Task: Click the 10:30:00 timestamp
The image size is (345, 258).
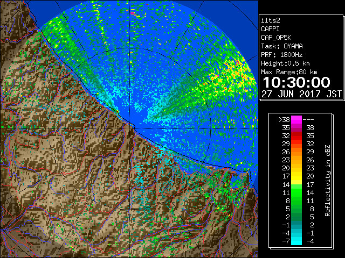Action: (x=296, y=82)
